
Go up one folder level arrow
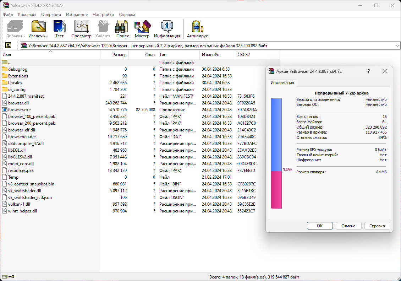pyautogui.click(x=8, y=45)
